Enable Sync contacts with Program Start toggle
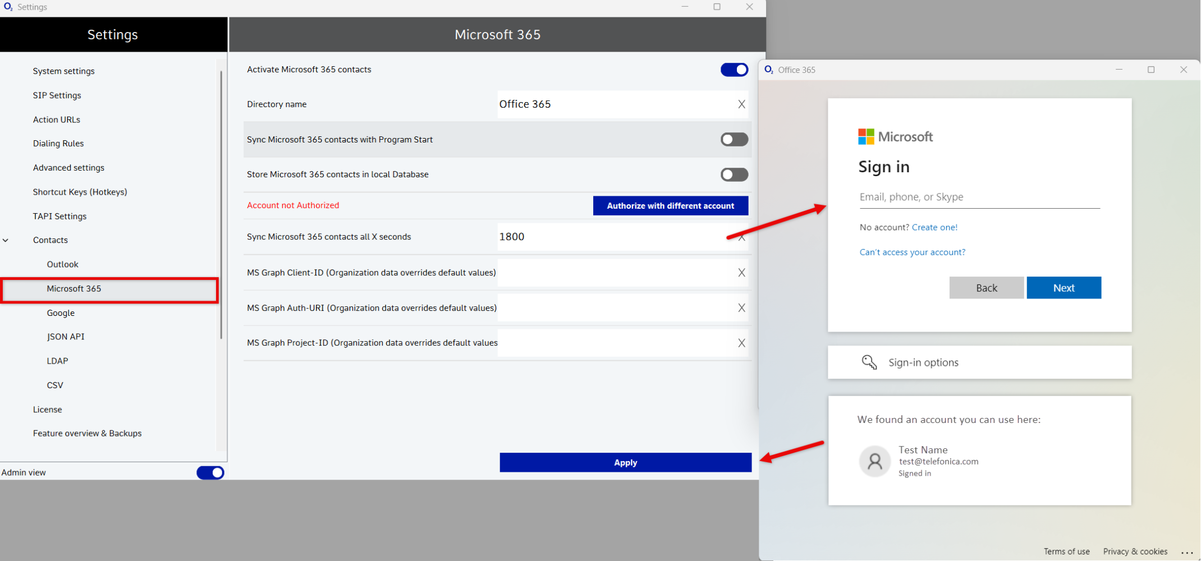Viewport: 1201px width, 561px height. coord(734,140)
